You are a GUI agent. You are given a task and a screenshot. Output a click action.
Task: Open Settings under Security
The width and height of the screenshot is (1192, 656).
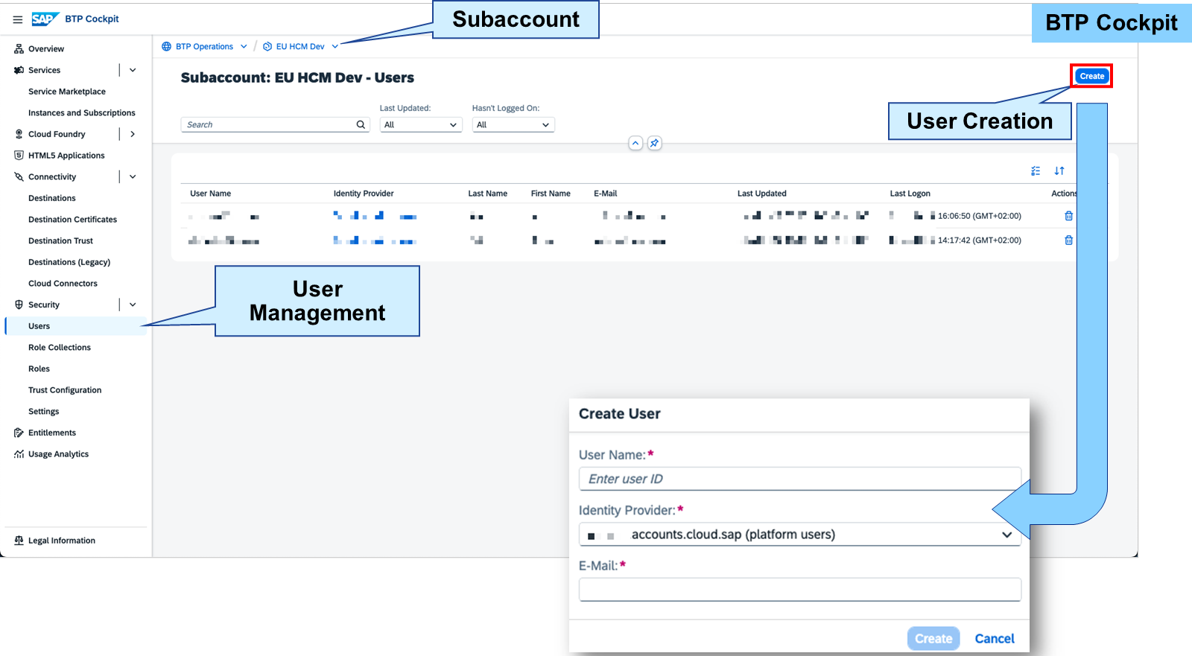pos(44,412)
